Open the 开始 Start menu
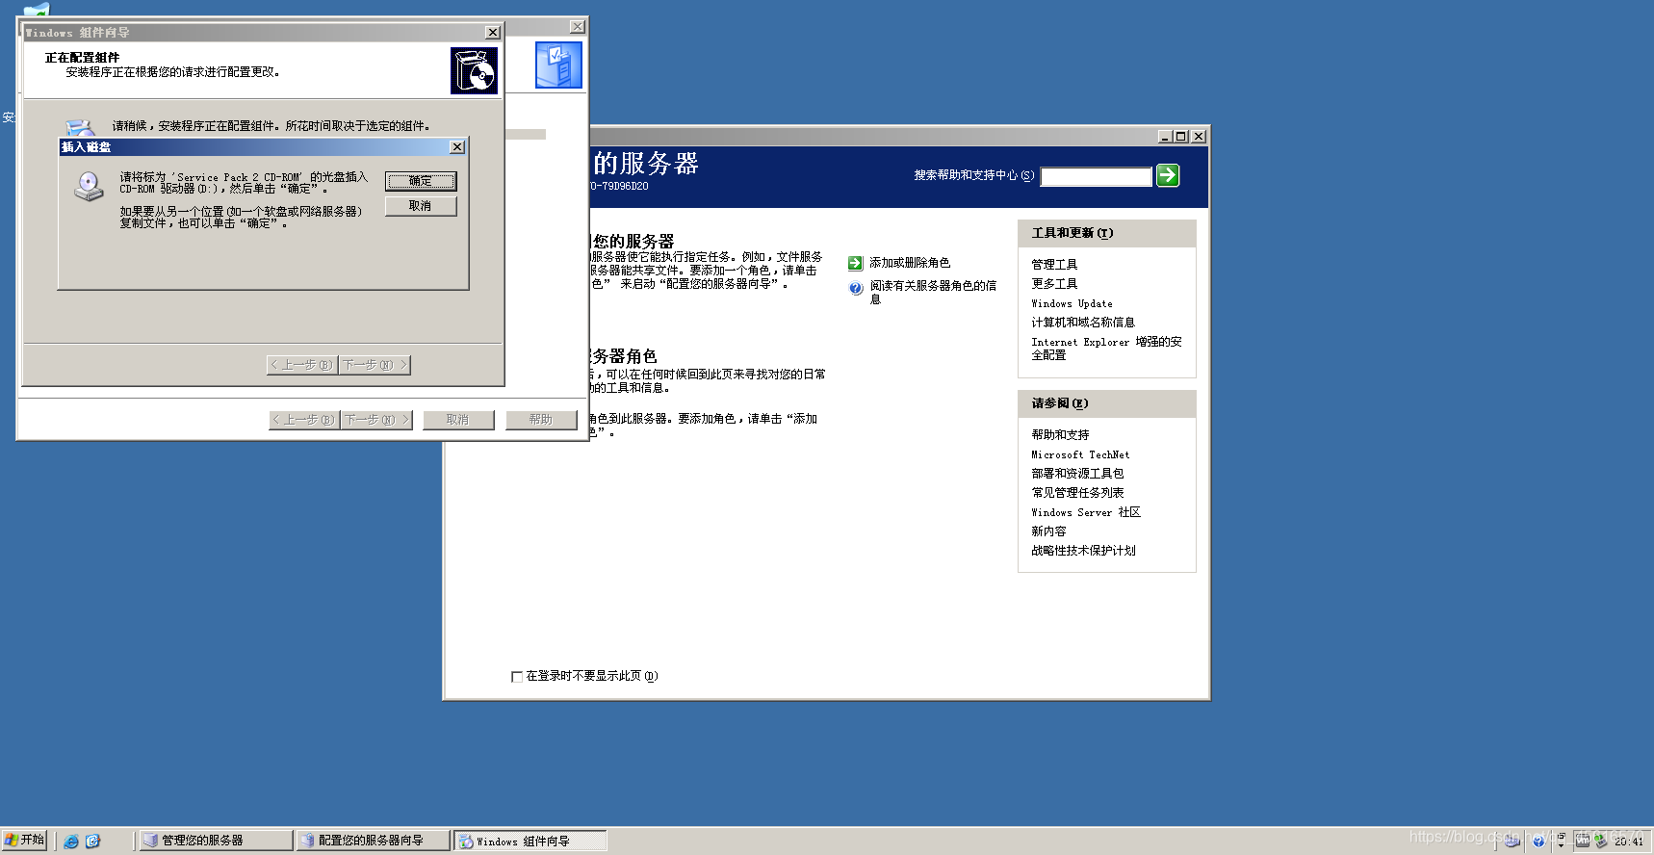 (25, 840)
